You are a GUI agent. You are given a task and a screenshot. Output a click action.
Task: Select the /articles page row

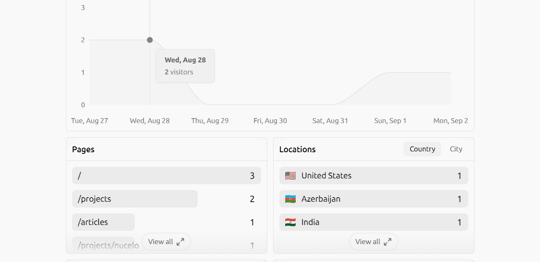click(166, 222)
